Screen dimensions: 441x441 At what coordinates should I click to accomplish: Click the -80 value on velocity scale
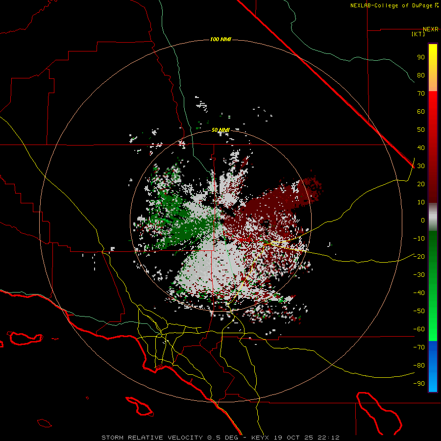pyautogui.click(x=419, y=366)
